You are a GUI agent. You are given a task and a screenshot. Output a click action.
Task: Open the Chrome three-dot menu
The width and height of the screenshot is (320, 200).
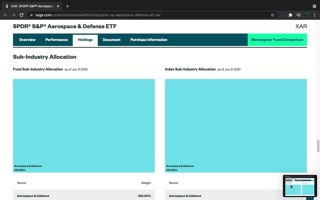315,15
